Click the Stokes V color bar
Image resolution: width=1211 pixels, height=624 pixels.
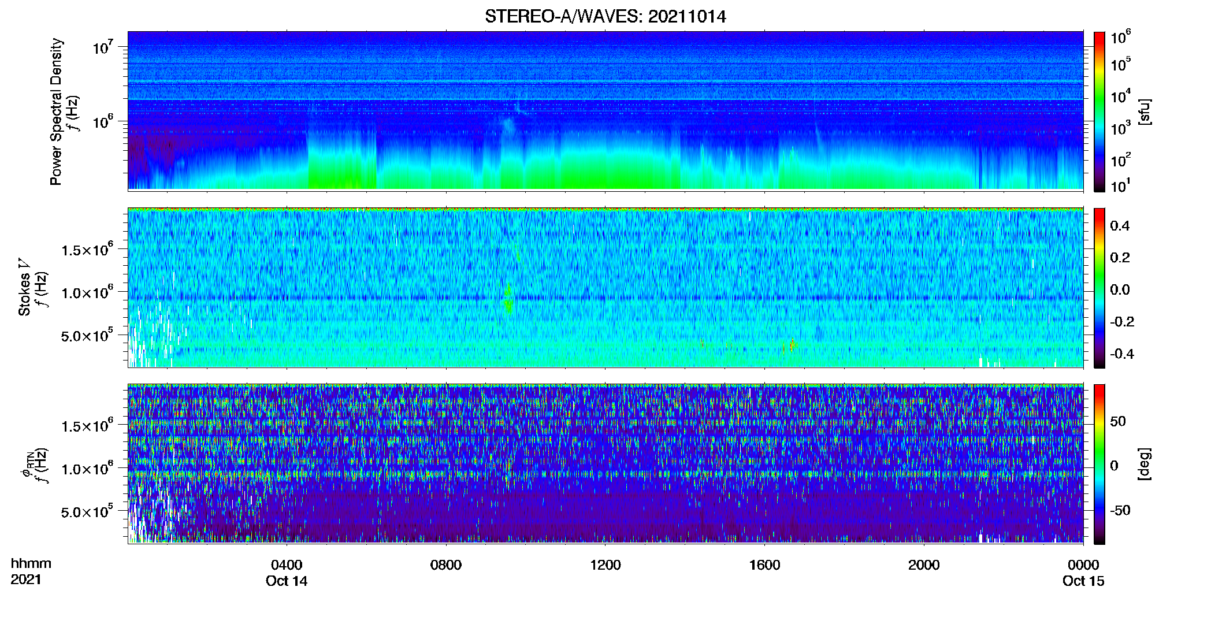(x=1099, y=288)
